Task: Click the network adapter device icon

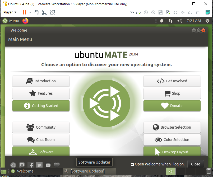Action: [168, 12]
